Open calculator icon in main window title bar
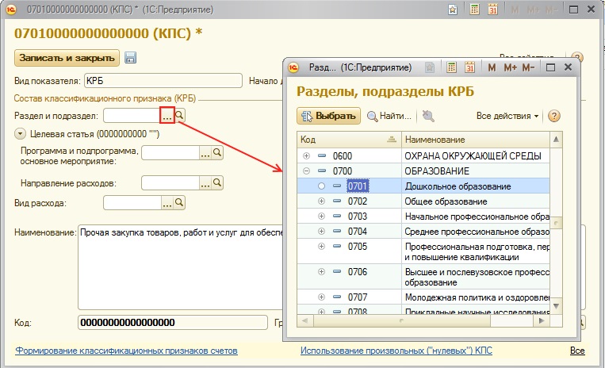 point(475,10)
